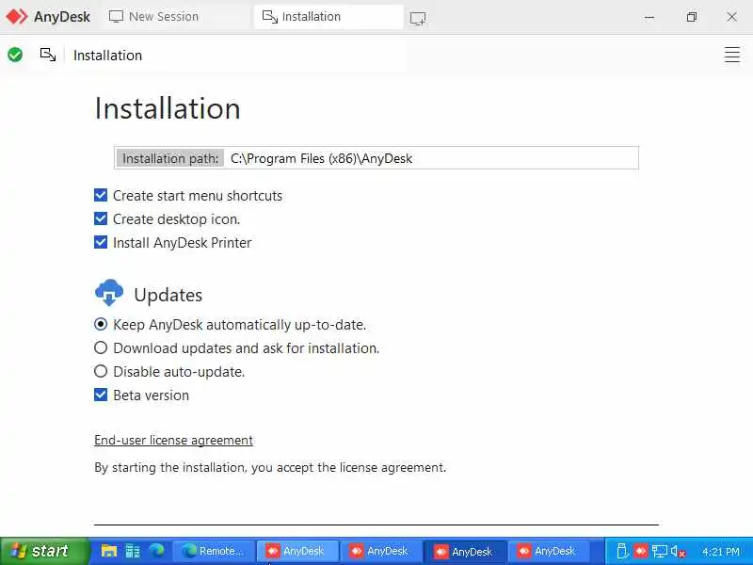This screenshot has height=565, width=753.
Task: Toggle the Beta version checkbox
Action: coord(101,395)
